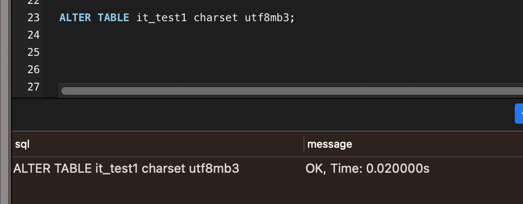Click line number 27 in the gutter
Image resolution: width=523 pixels, height=204 pixels.
33,87
